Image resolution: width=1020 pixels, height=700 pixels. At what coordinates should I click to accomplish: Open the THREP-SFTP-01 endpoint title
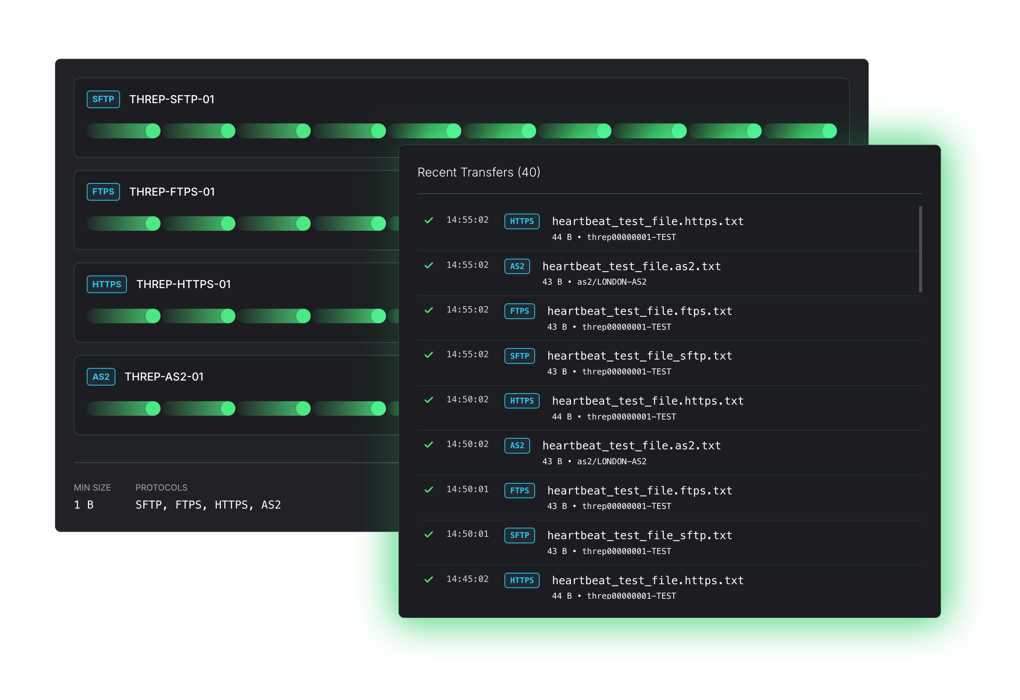[x=172, y=100]
